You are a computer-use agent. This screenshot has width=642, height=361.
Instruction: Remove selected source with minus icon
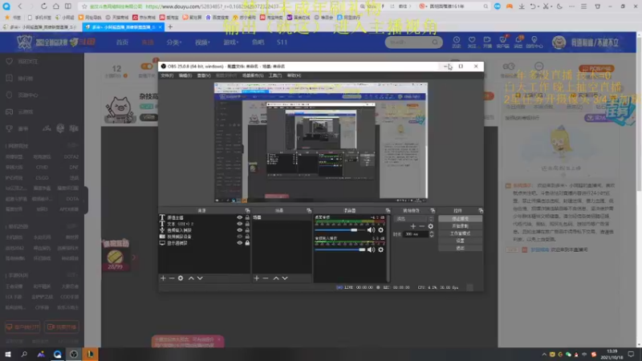tap(172, 278)
